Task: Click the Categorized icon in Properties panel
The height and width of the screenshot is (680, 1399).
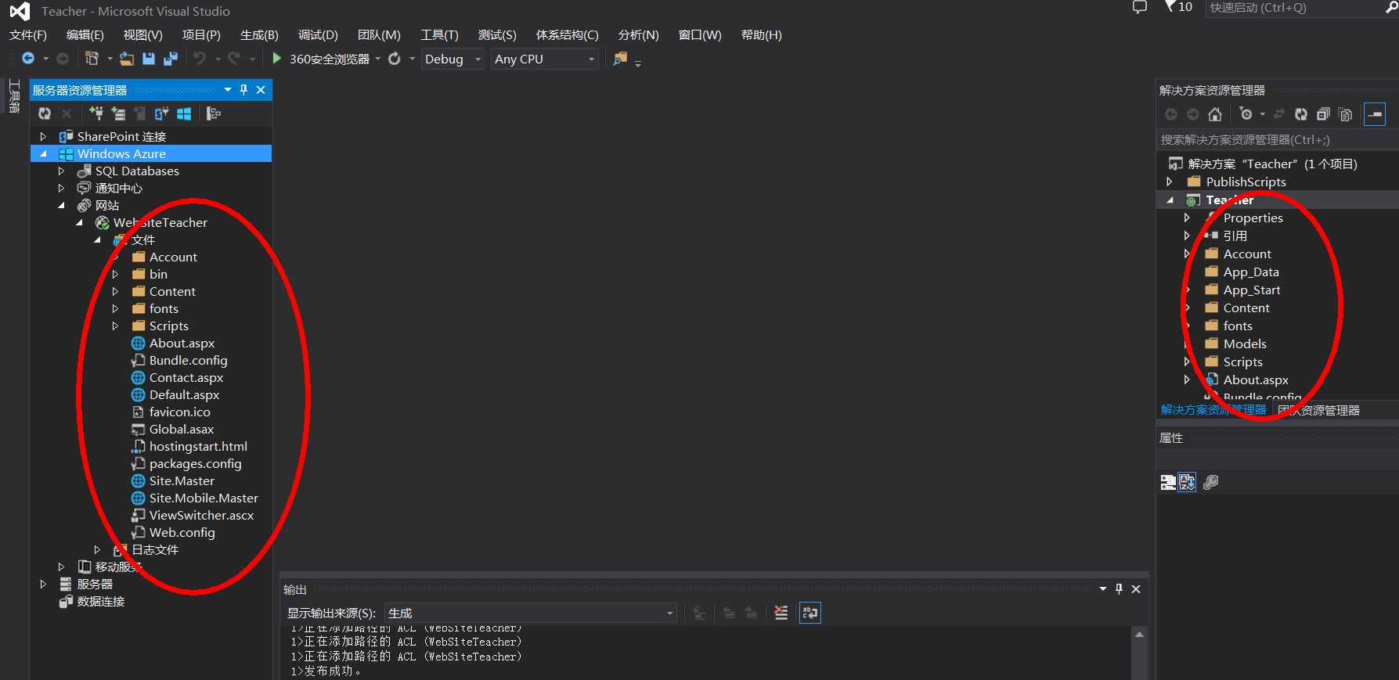Action: 1168,482
